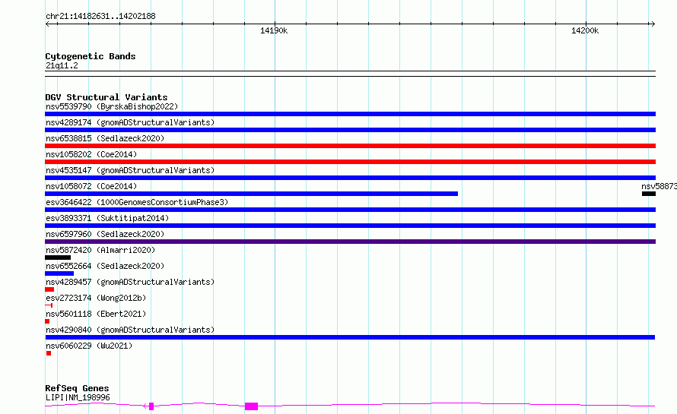
Task: Click the blue bar under nsv4535147
Action: click(350, 178)
